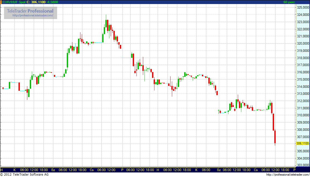
Task: Click the last red candle at chart's end
Action: click(x=275, y=137)
